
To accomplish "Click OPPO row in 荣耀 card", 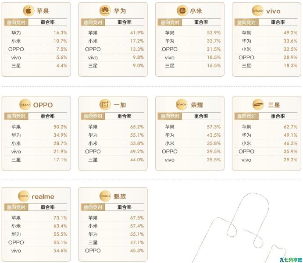I will (x=189, y=152).
